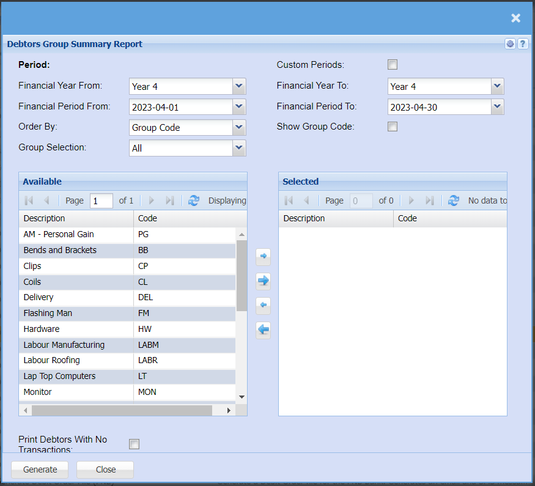Move all groups to Selected with large right arrow

click(263, 281)
